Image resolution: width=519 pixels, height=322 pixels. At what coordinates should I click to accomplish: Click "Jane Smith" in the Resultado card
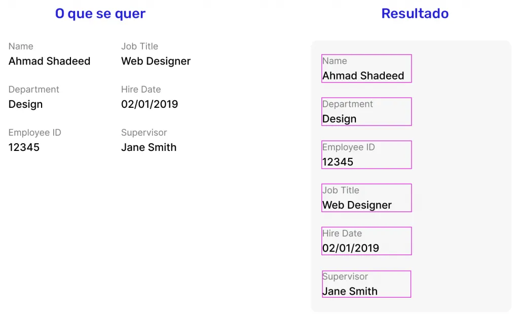click(350, 291)
